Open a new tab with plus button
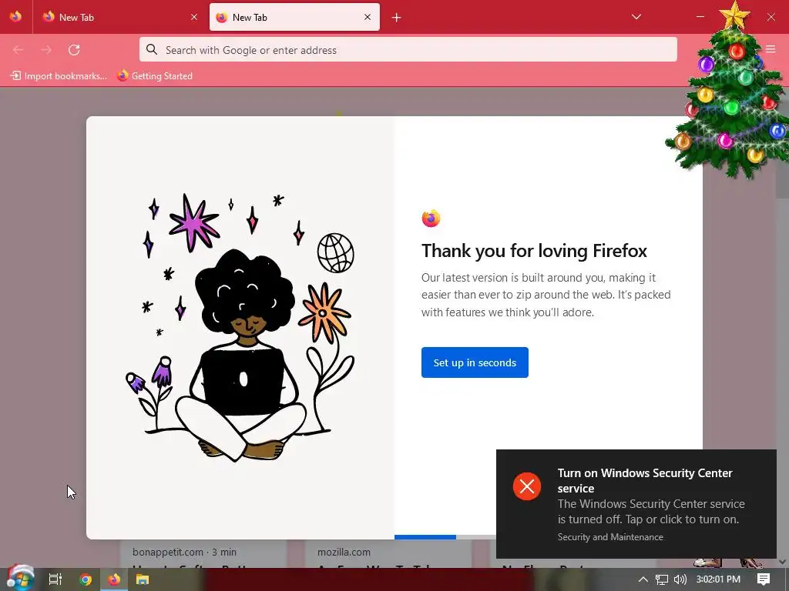The image size is (789, 591). point(397,18)
